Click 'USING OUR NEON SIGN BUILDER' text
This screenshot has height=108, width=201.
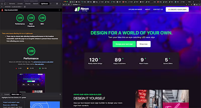point(87,94)
